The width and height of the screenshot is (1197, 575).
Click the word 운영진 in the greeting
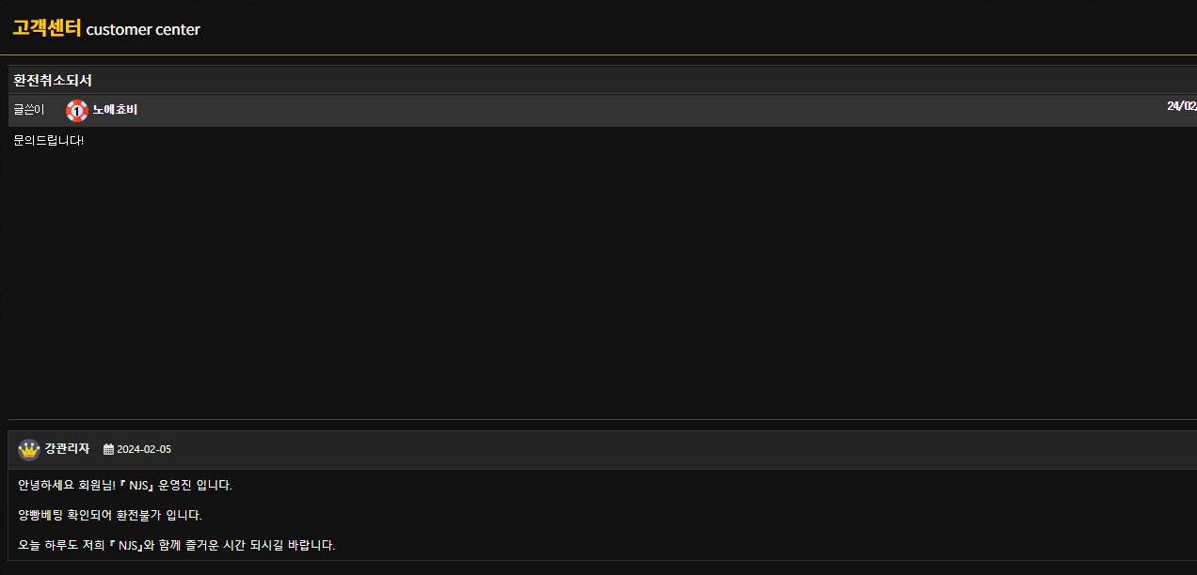tap(176, 486)
